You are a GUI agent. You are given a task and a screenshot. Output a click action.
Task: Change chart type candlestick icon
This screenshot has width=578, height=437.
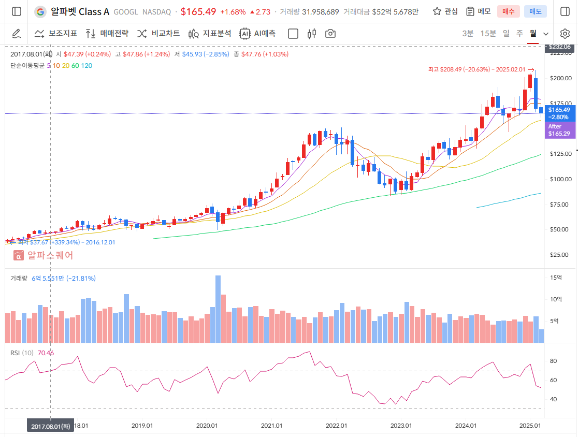[311, 34]
